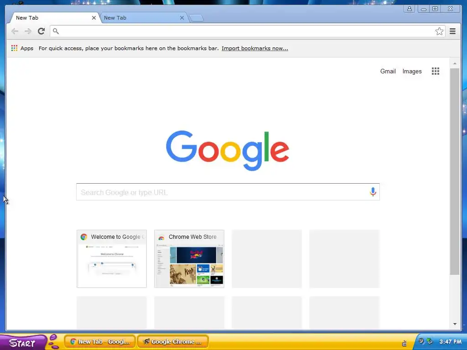
Task: Close the Chrome window
Action: click(x=450, y=9)
